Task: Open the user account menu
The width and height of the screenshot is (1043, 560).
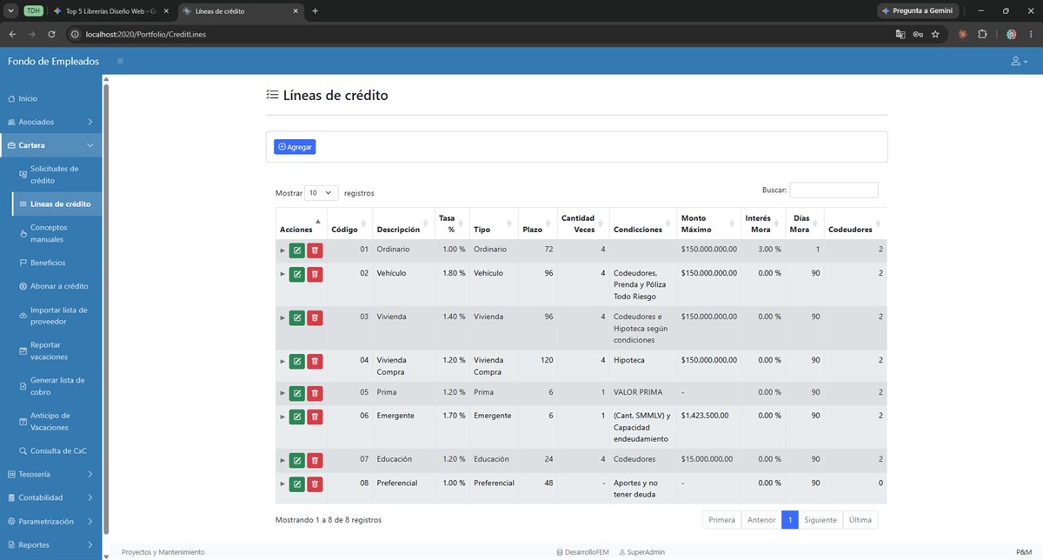Action: 1019,61
